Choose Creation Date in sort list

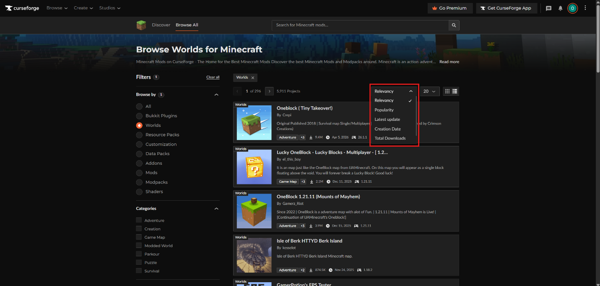coord(393,129)
